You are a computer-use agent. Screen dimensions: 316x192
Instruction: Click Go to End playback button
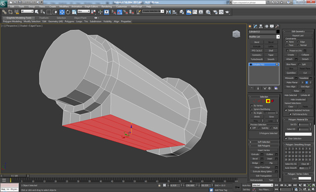click(x=295, y=185)
